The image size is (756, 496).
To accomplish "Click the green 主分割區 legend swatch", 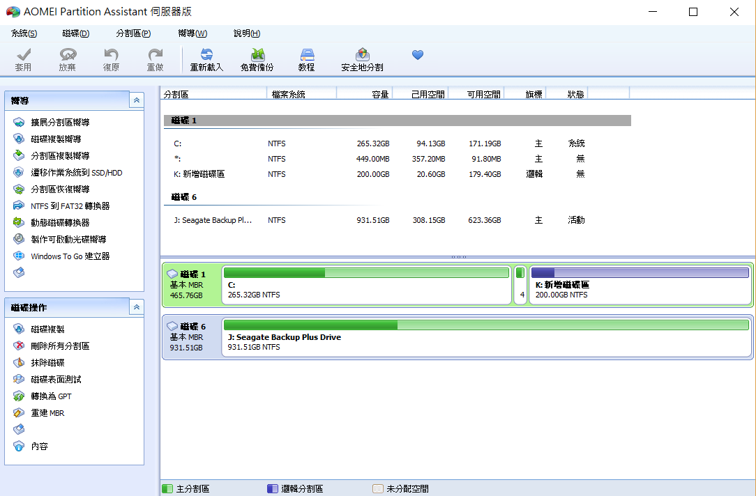I will coord(167,489).
